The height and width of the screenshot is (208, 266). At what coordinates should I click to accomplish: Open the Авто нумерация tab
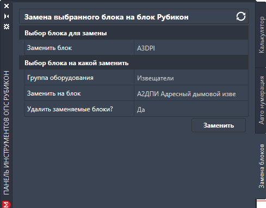click(x=261, y=100)
